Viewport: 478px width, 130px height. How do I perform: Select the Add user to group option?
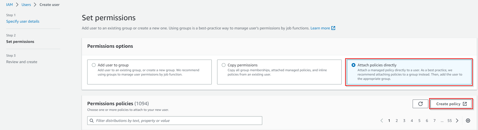coord(94,65)
